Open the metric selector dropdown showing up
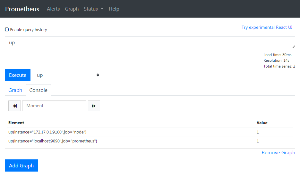The width and height of the screenshot is (300, 177). (68, 75)
